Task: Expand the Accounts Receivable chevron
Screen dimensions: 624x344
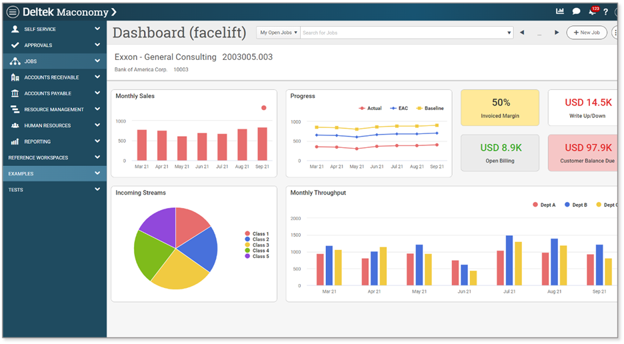Action: (97, 77)
